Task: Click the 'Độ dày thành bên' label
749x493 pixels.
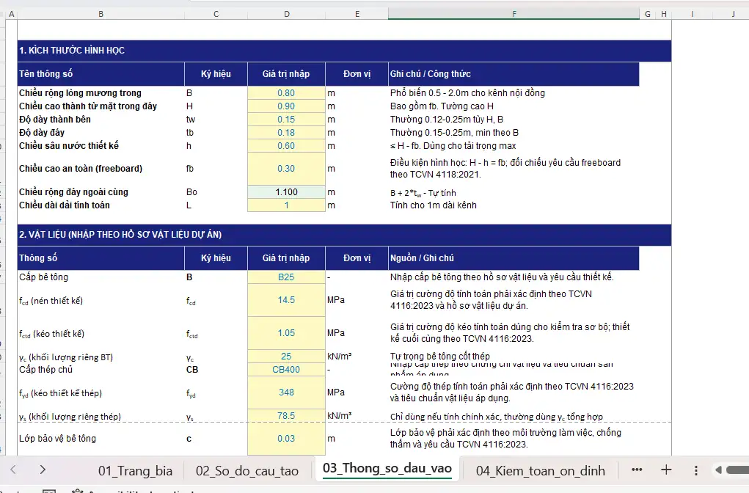Action: [55, 120]
